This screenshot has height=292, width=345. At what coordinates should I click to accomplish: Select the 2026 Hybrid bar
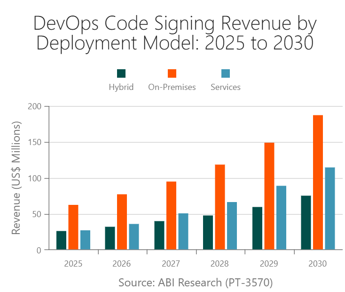(x=110, y=238)
